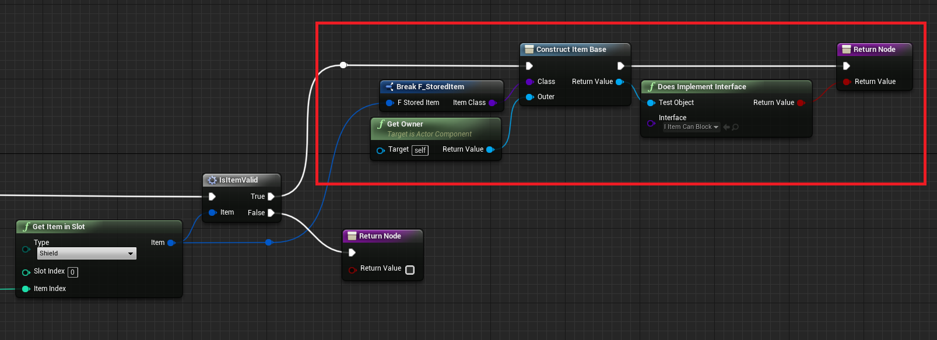Click the Construct Item Base Outer pin
937x340 pixels.
pos(529,97)
